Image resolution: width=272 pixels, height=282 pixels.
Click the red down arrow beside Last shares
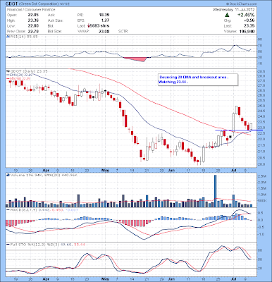click(89, 26)
